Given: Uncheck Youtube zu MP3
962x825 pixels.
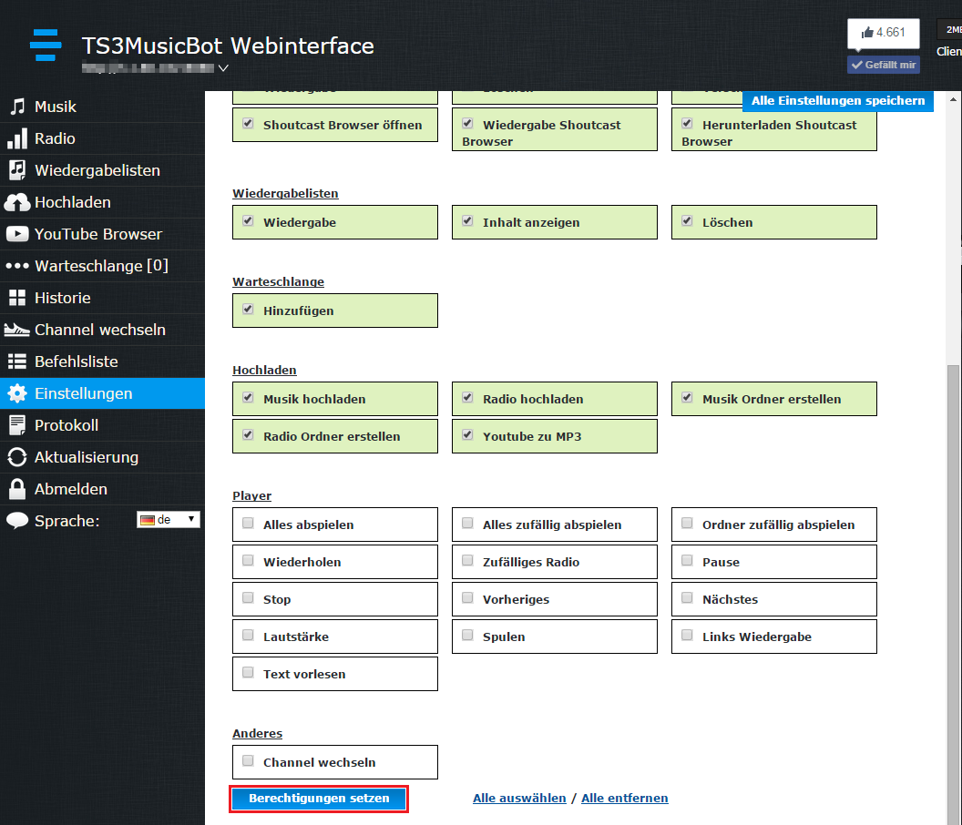Looking at the screenshot, I should tap(467, 435).
